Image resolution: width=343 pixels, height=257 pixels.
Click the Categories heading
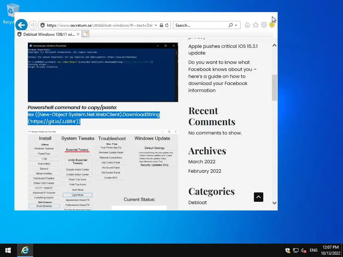212,191
